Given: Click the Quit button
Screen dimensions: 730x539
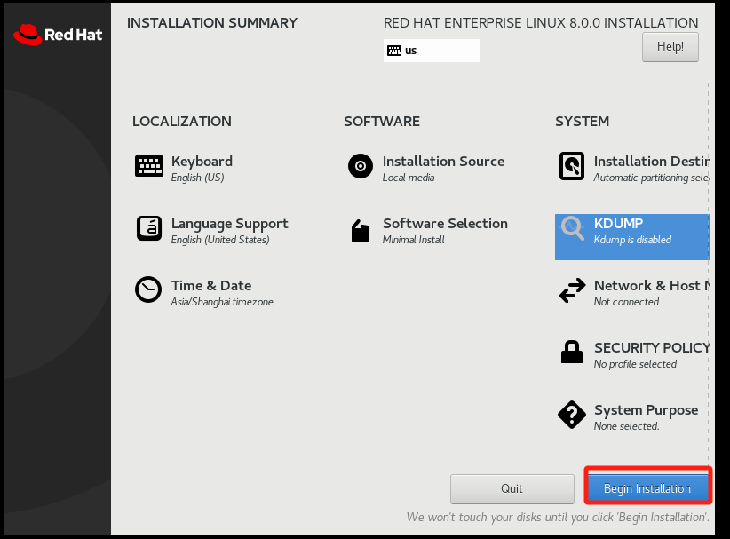Looking at the screenshot, I should point(512,488).
